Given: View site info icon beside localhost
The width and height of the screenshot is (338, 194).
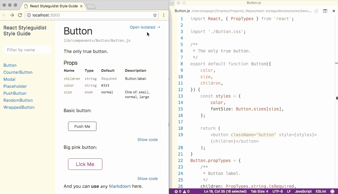Looking at the screenshot, I should 29,15.
